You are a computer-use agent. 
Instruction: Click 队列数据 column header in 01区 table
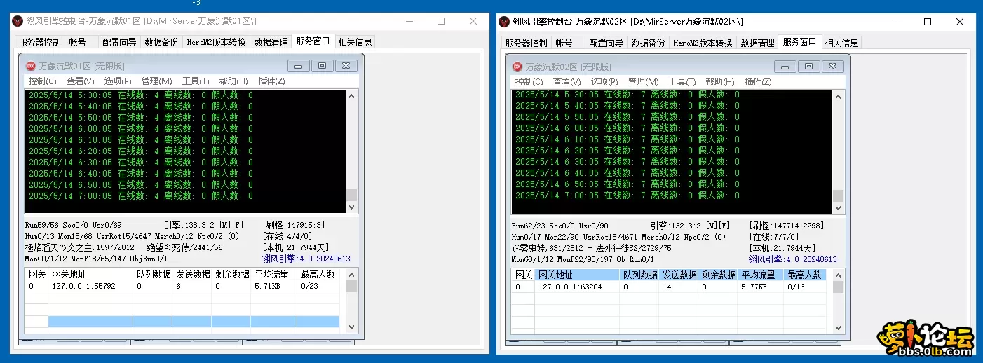click(x=154, y=275)
